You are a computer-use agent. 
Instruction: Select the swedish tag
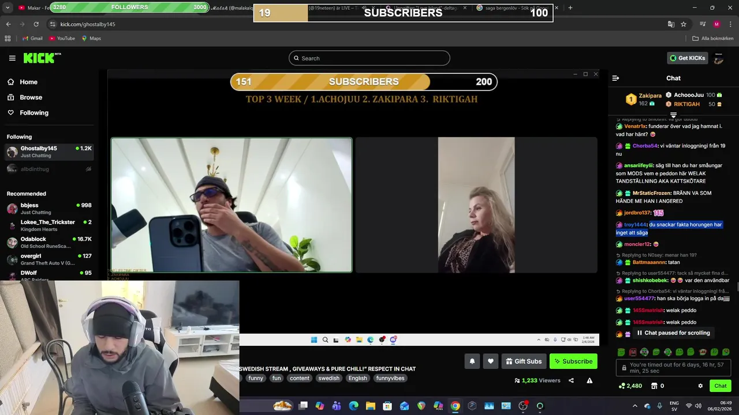[329, 378]
